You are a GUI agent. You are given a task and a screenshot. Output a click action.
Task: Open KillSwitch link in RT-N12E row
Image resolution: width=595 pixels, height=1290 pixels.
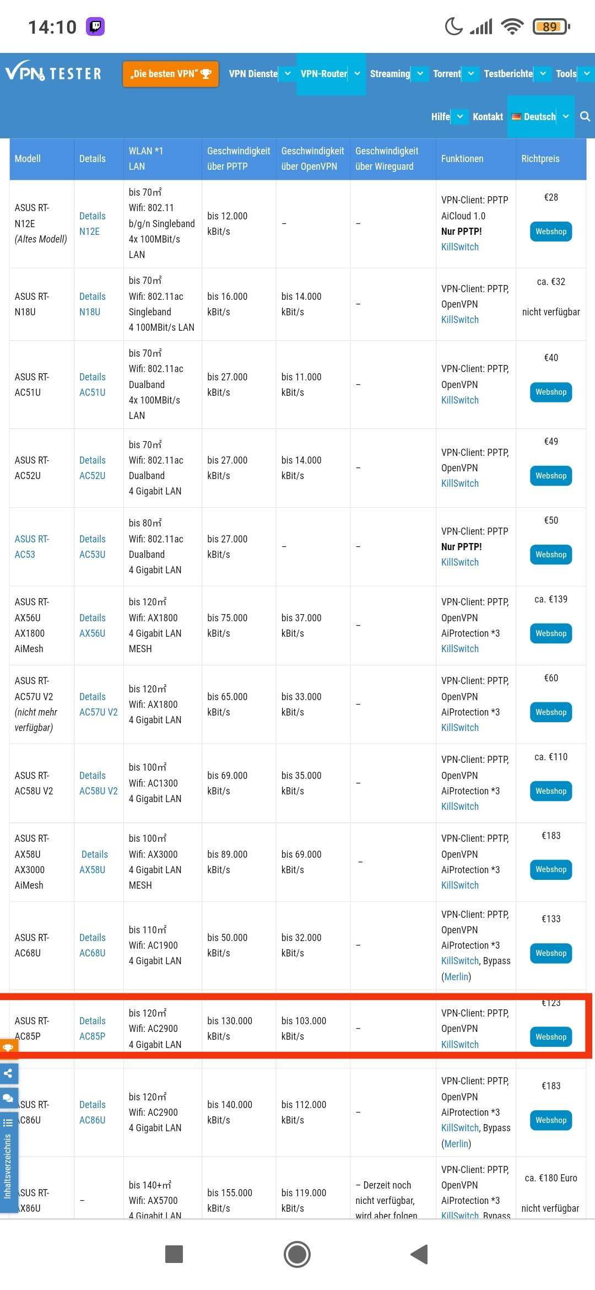460,247
